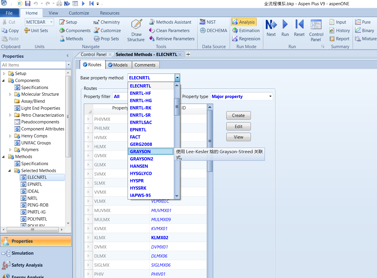
Task: Open Unit Sets
Action: click(x=36, y=30)
